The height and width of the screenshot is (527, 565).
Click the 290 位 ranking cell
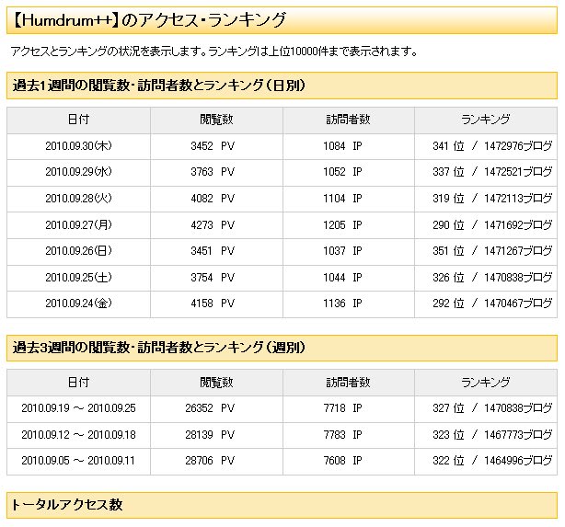pos(486,225)
